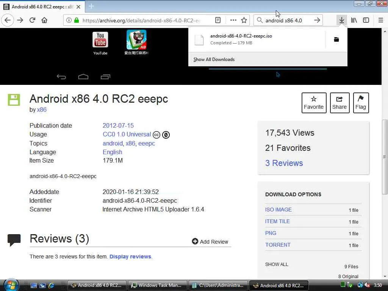Image resolution: width=388 pixels, height=291 pixels.
Task: Toggle reader view in address bar
Action: coord(218,20)
